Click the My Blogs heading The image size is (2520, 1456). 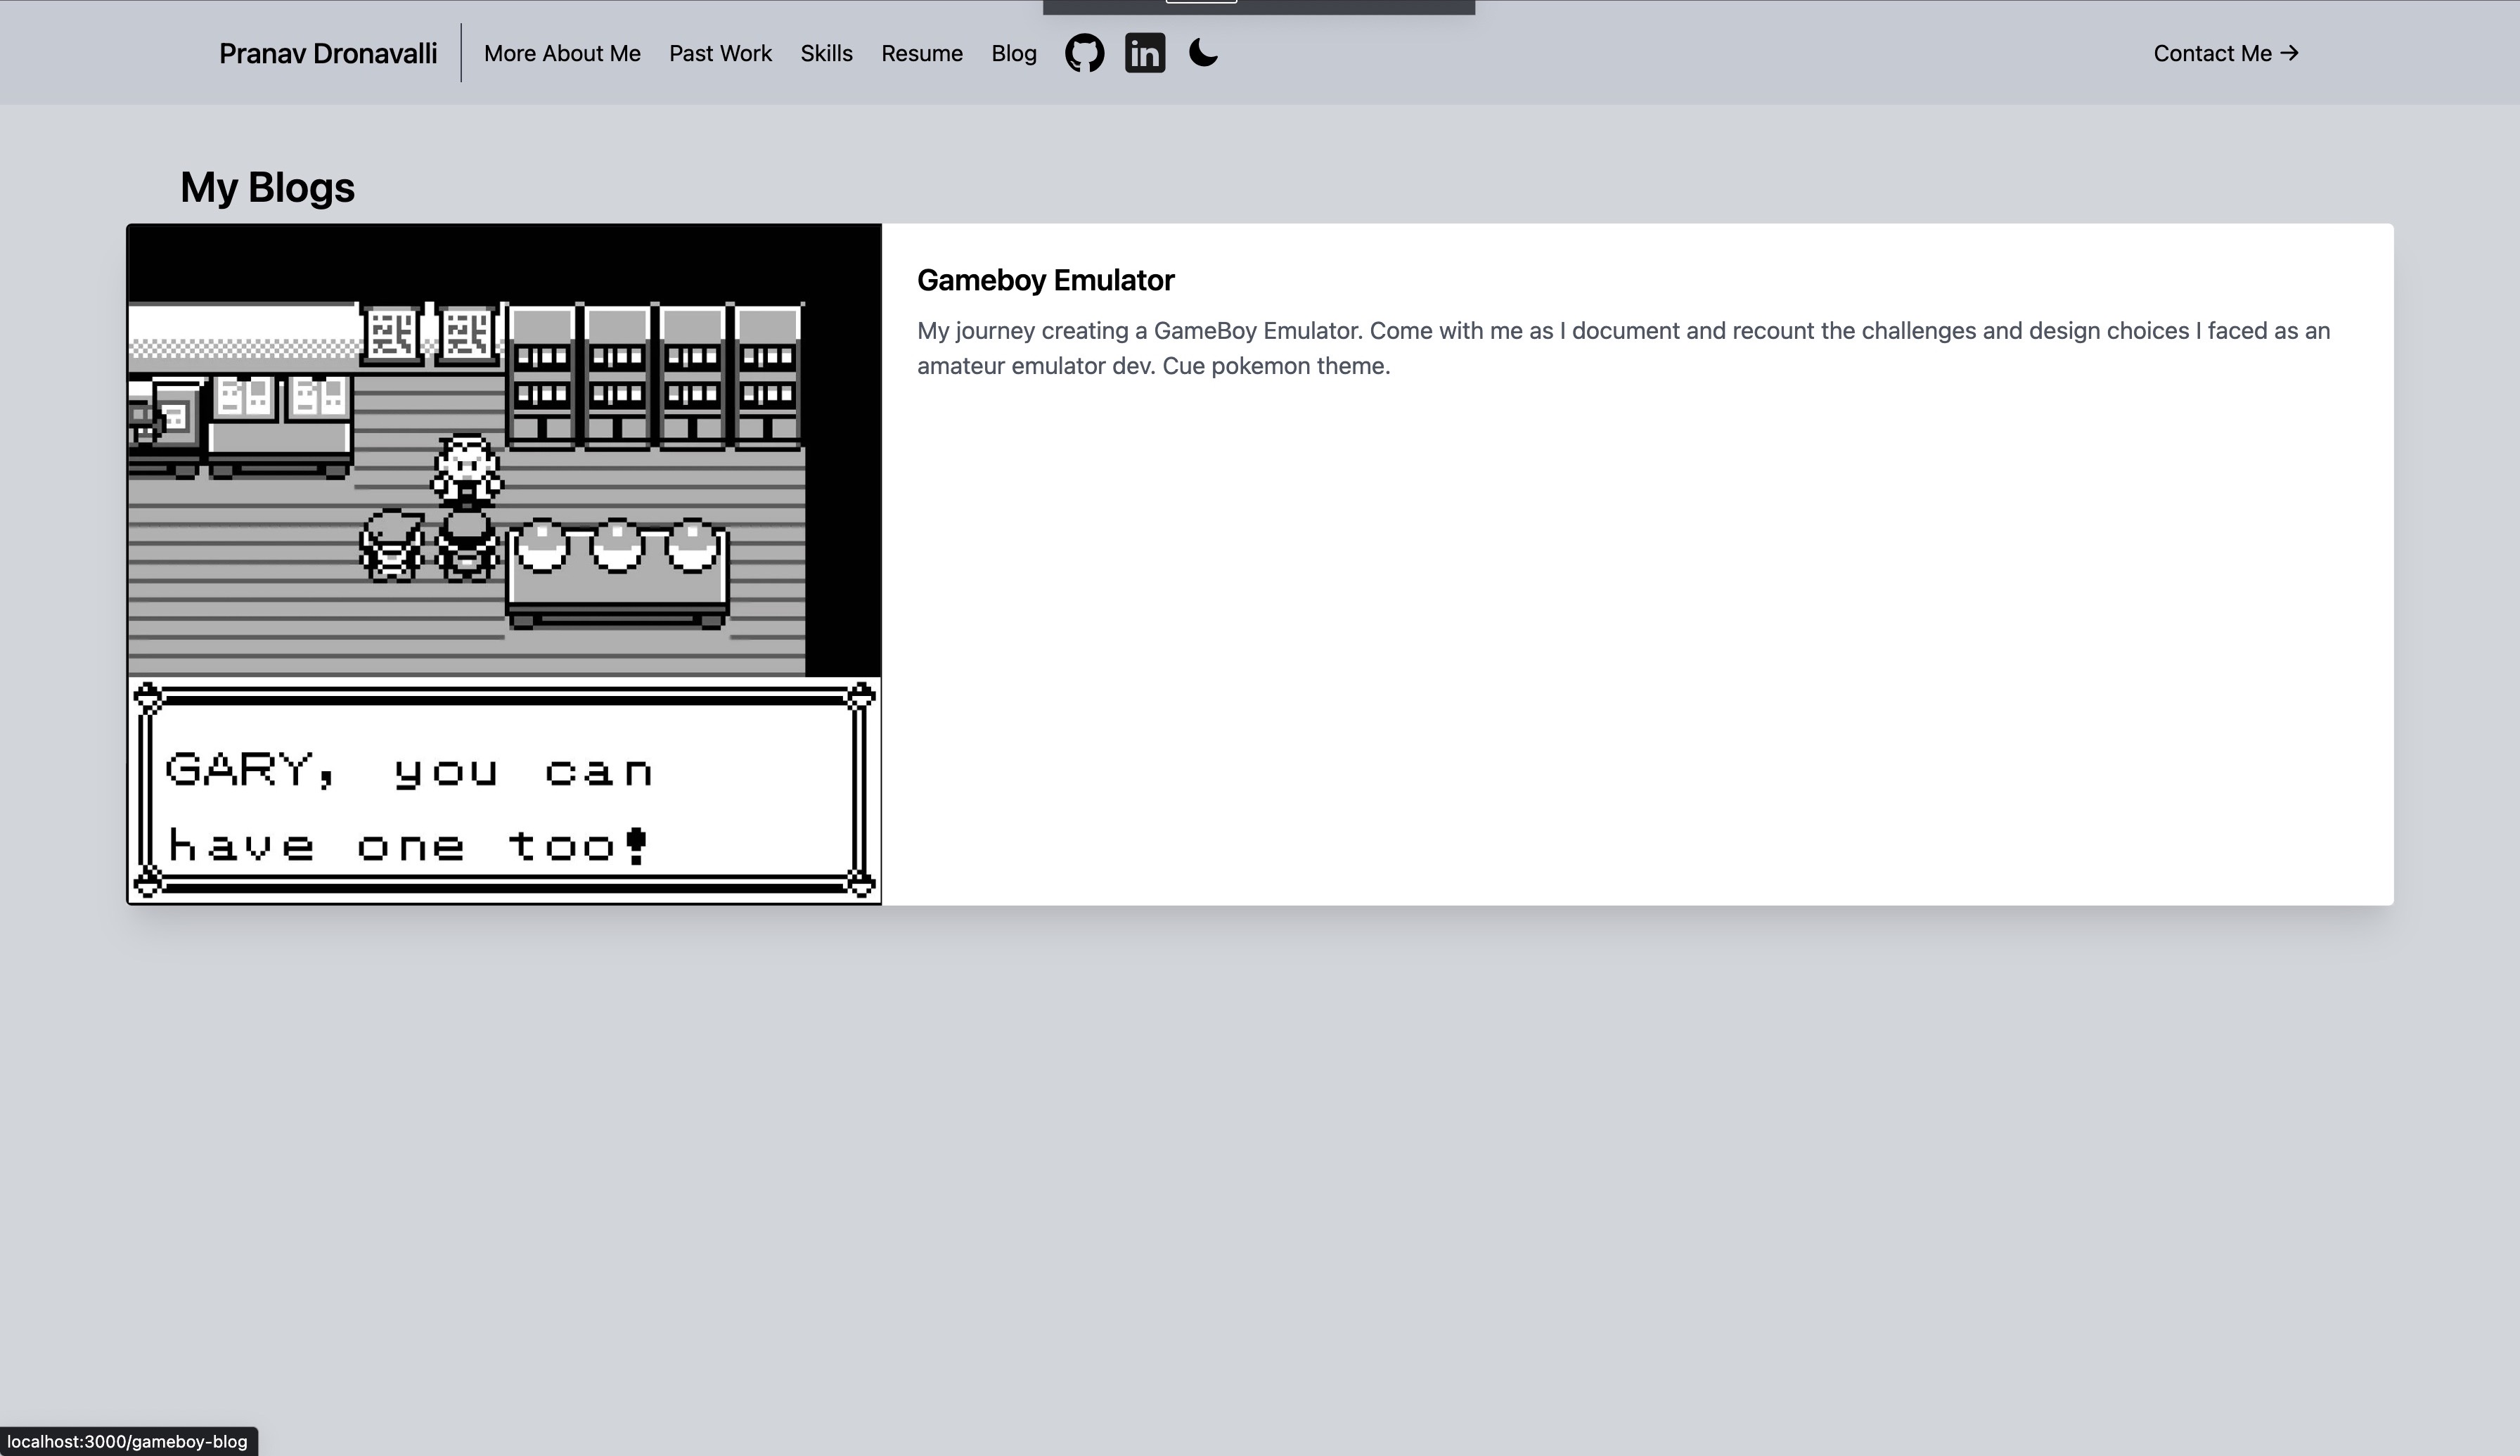point(267,188)
